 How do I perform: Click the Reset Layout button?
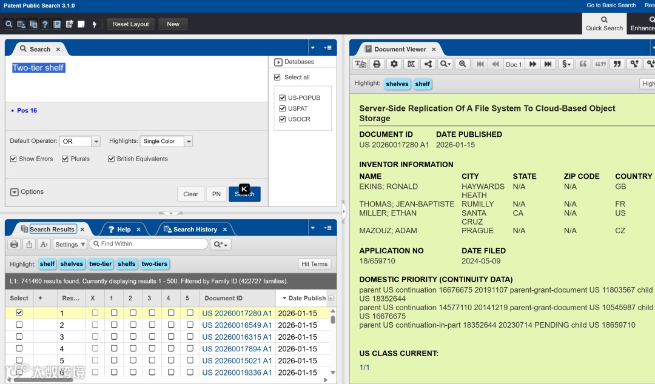click(x=130, y=24)
